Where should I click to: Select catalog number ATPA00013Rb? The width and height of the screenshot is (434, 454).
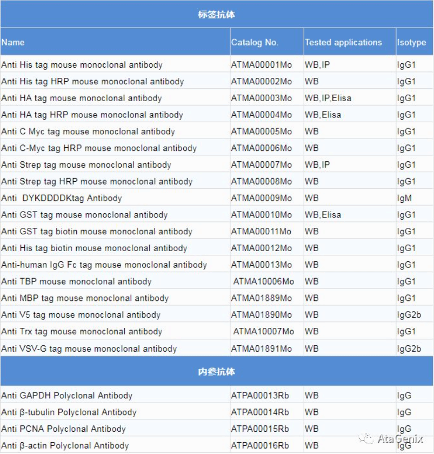(260, 395)
